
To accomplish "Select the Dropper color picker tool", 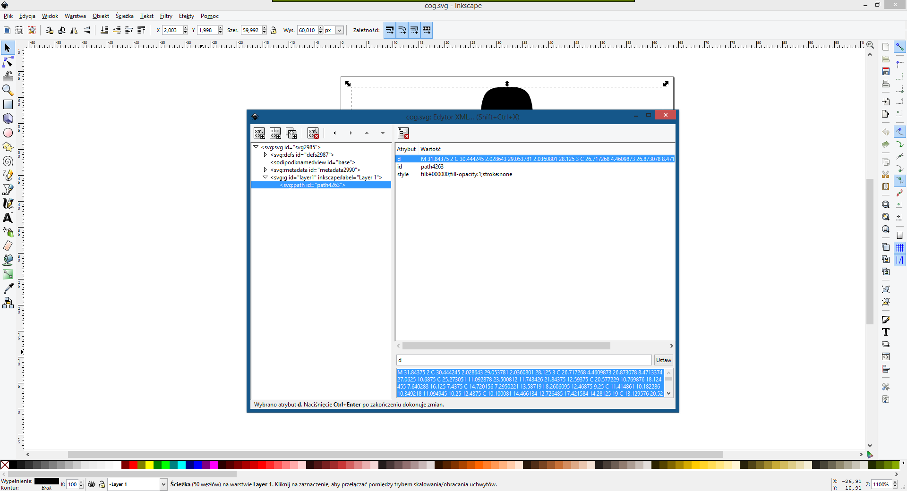I will pos(8,288).
